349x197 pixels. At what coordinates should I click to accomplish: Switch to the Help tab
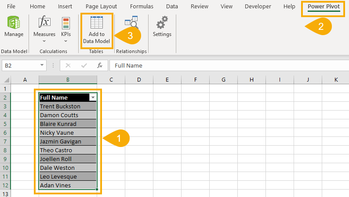[x=289, y=7]
